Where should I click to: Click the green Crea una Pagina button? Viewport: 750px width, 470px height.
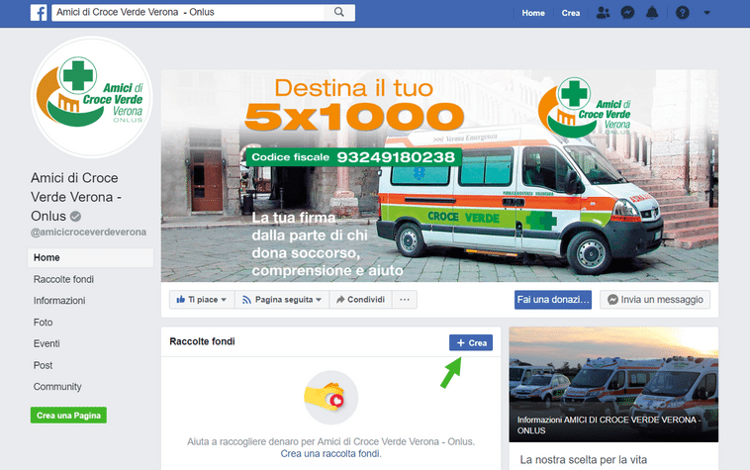(x=68, y=415)
